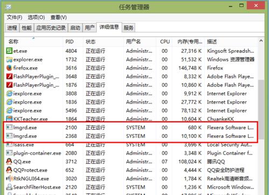Image resolution: width=269 pixels, height=195 pixels.
Task: Open the 查看(V) menu
Action: (59, 17)
